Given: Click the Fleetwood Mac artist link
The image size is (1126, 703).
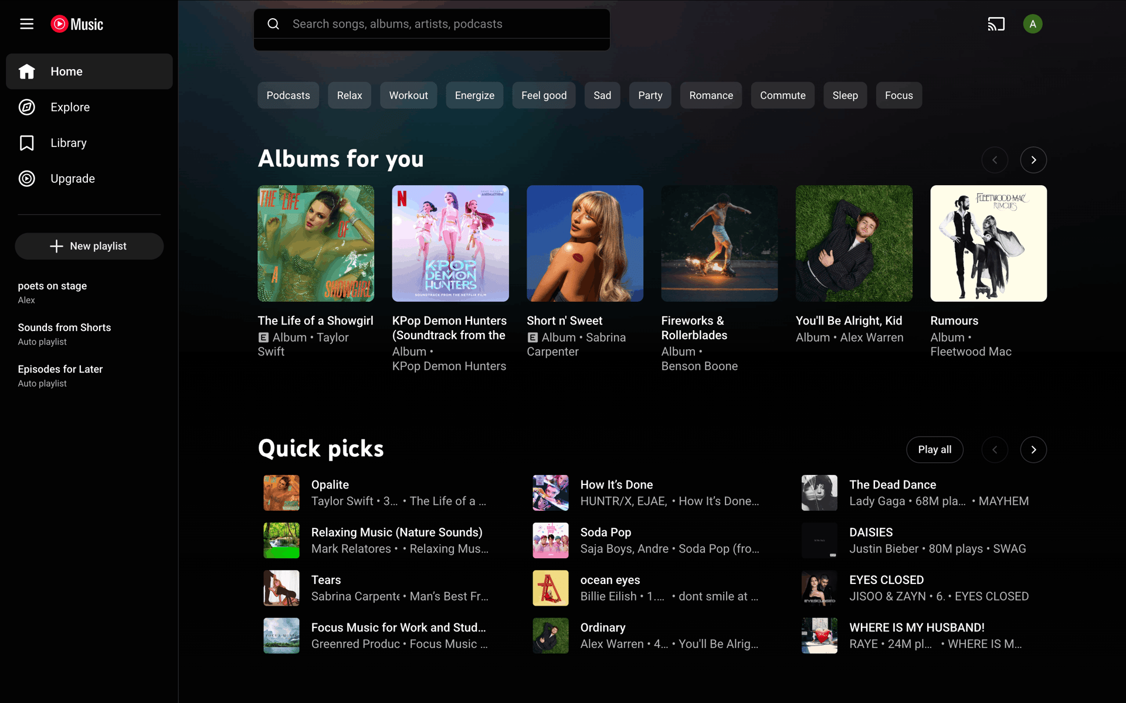Looking at the screenshot, I should [x=971, y=351].
